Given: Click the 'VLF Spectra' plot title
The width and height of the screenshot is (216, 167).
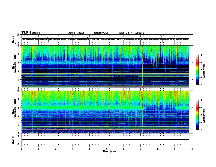Looking at the screenshot, I should pyautogui.click(x=31, y=33).
